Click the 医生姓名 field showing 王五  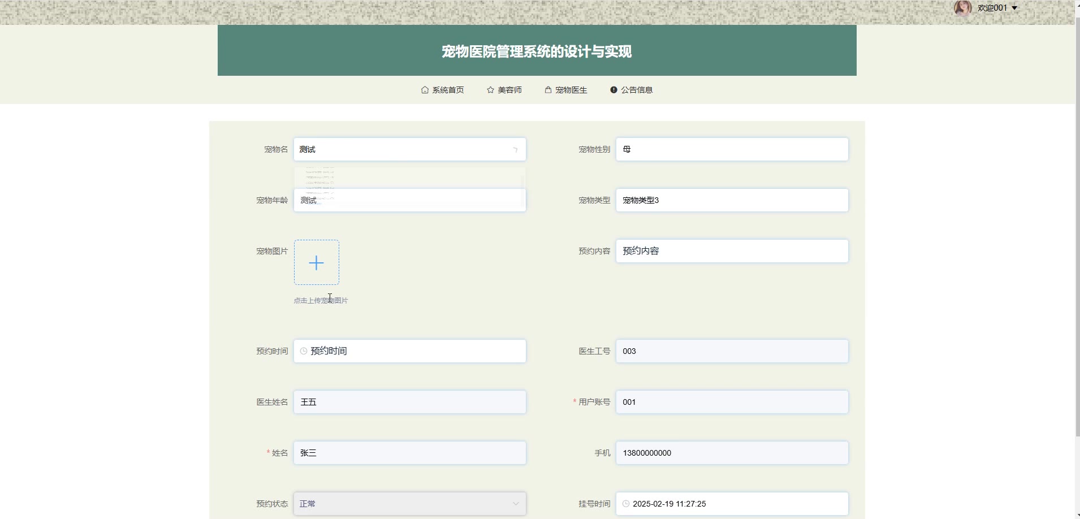(409, 402)
